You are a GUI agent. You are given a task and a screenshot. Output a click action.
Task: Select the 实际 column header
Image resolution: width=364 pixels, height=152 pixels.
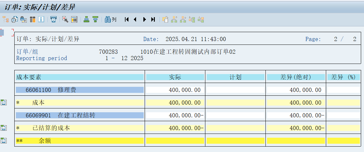pos(175,77)
